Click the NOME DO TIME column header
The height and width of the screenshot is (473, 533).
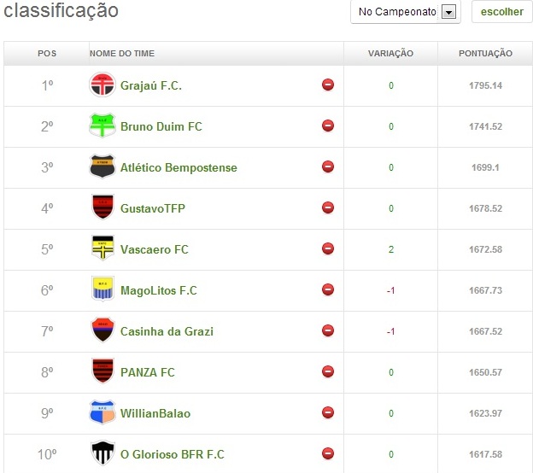coord(122,53)
